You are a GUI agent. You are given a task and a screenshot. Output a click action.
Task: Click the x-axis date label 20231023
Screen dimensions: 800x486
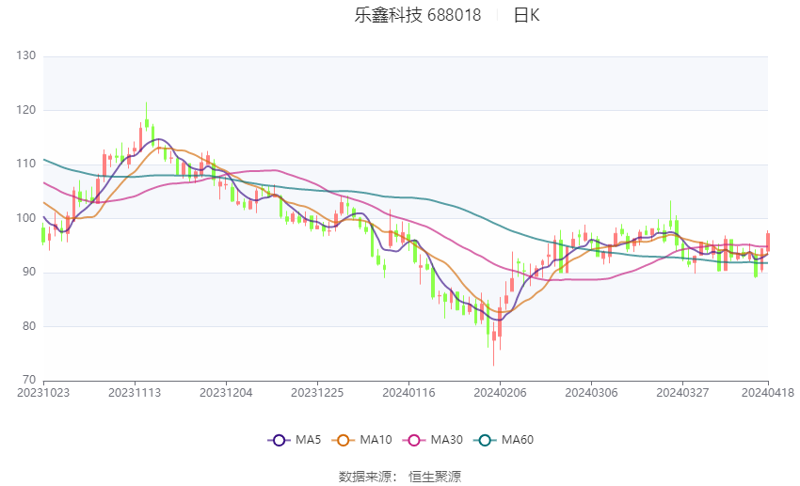click(43, 393)
